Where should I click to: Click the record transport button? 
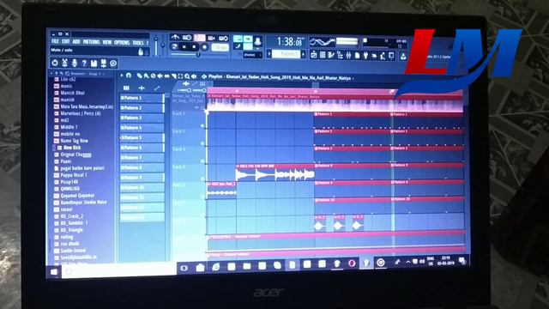click(204, 47)
